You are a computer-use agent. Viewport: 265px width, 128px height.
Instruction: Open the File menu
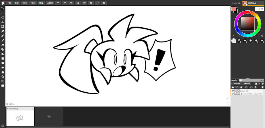10,3
